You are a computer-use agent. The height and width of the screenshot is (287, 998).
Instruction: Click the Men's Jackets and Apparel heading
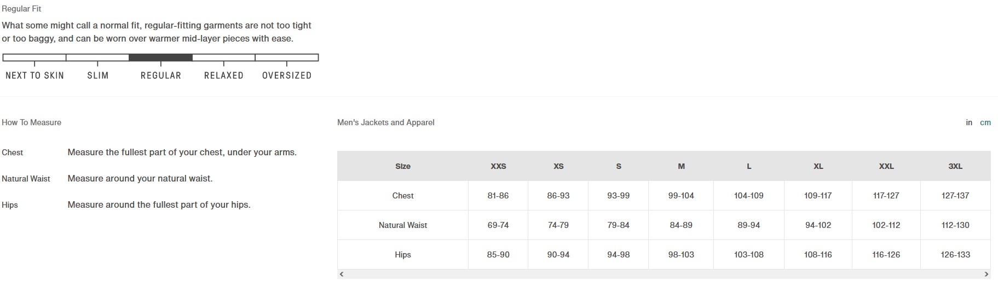pos(386,122)
